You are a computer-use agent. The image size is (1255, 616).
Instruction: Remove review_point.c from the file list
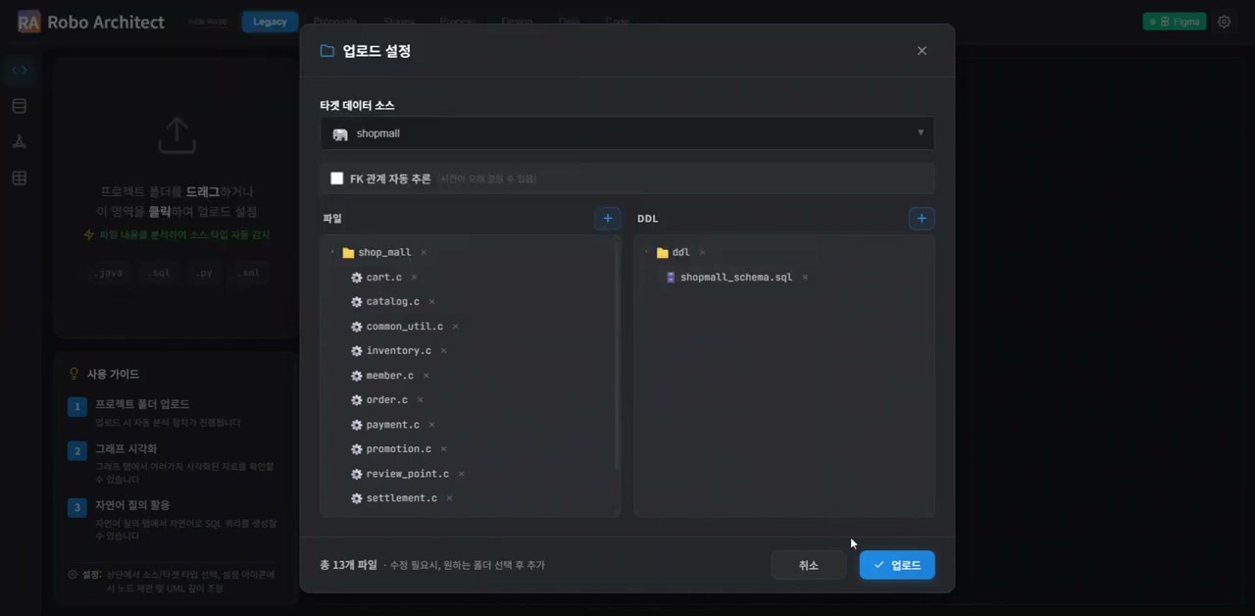(461, 474)
